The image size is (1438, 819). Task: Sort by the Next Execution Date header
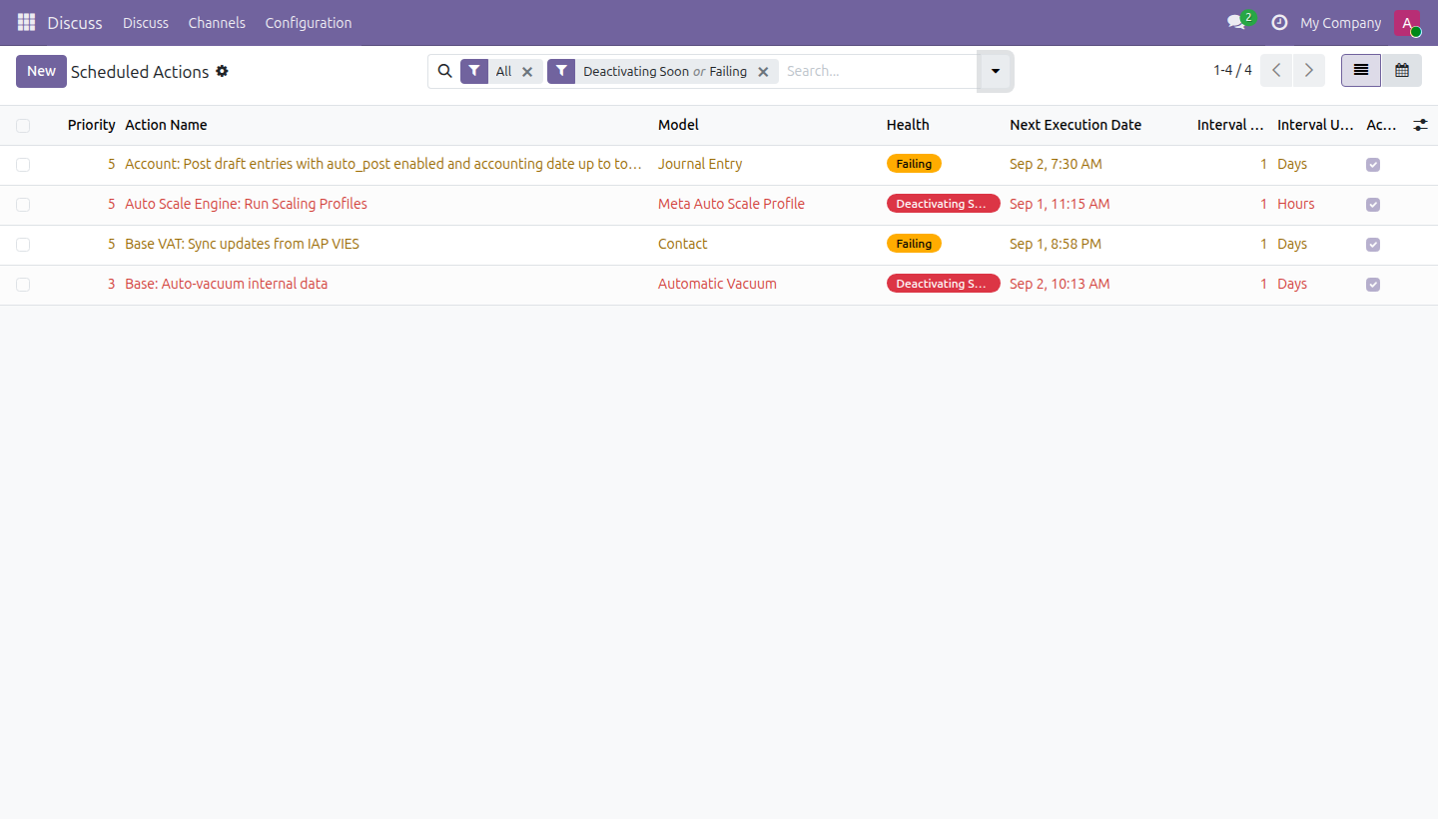(x=1076, y=125)
